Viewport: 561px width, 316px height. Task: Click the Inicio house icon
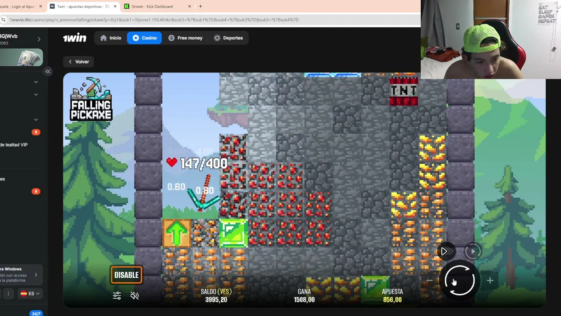(x=103, y=38)
